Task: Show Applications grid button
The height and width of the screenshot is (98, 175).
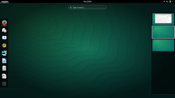Action: (4, 84)
